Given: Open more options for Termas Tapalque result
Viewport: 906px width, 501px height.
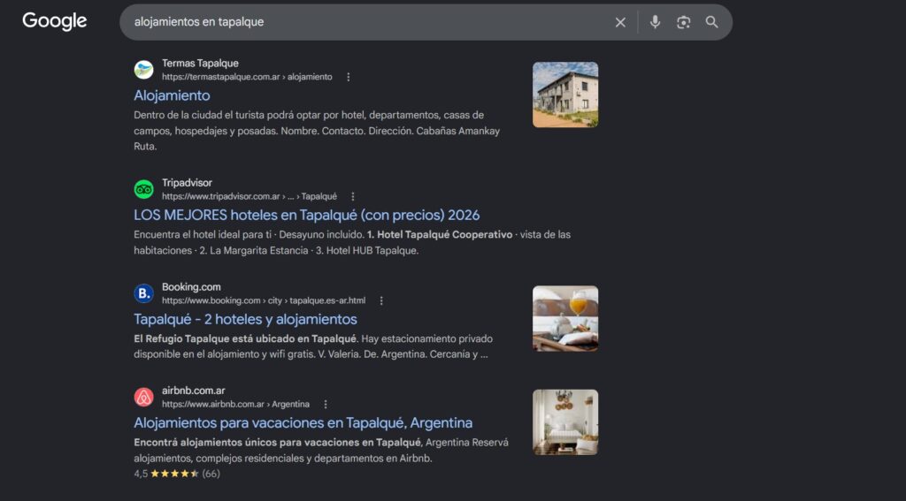Looking at the screenshot, I should [x=348, y=77].
